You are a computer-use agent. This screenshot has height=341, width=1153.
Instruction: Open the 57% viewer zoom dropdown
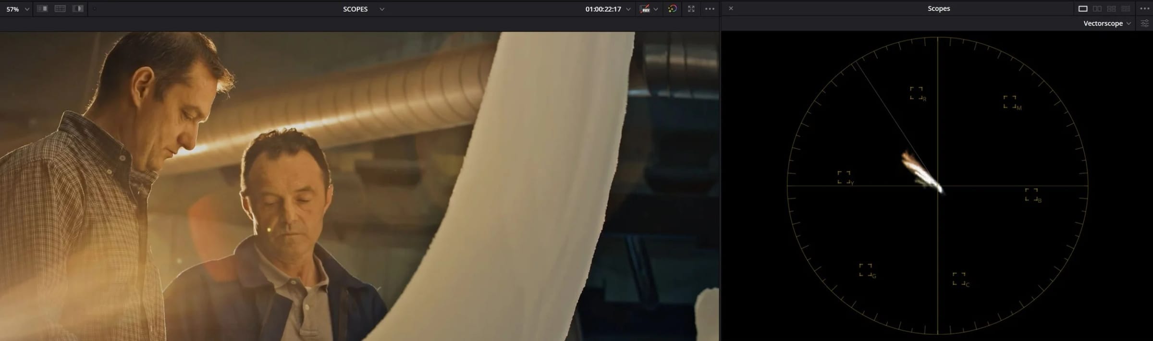coord(17,9)
